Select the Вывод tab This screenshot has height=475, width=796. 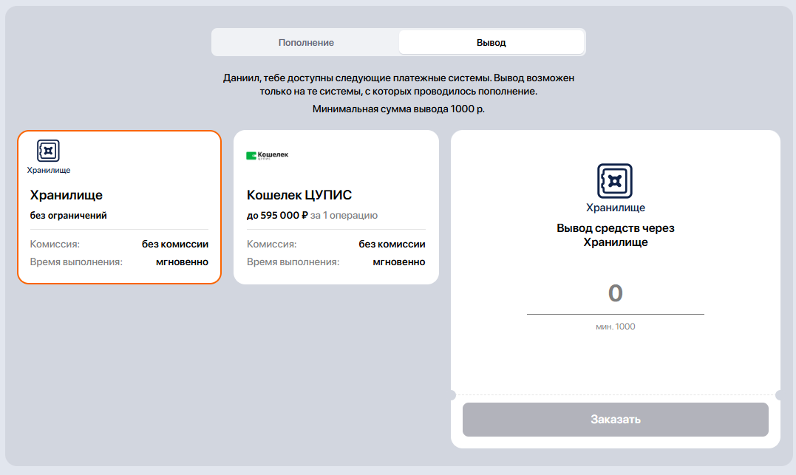491,42
